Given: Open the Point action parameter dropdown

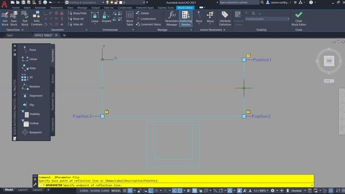Looking at the screenshot, I should 199,24.
